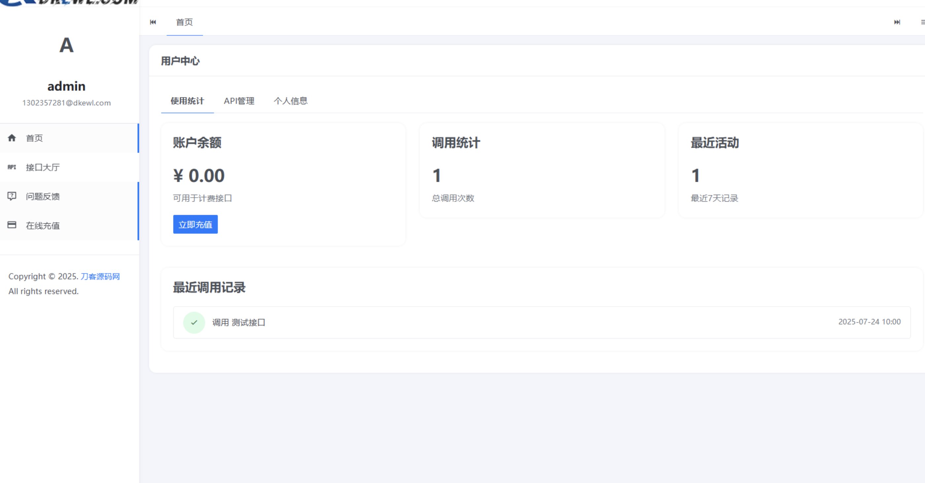
Task: Select the 首页 page tab at top
Action: coord(184,22)
